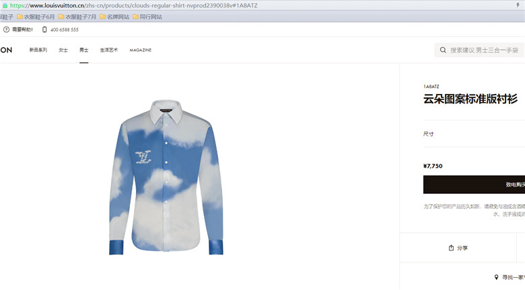
Task: Open the MAGAZINE menu
Action: [140, 50]
